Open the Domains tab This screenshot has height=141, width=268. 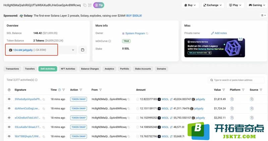161,69
